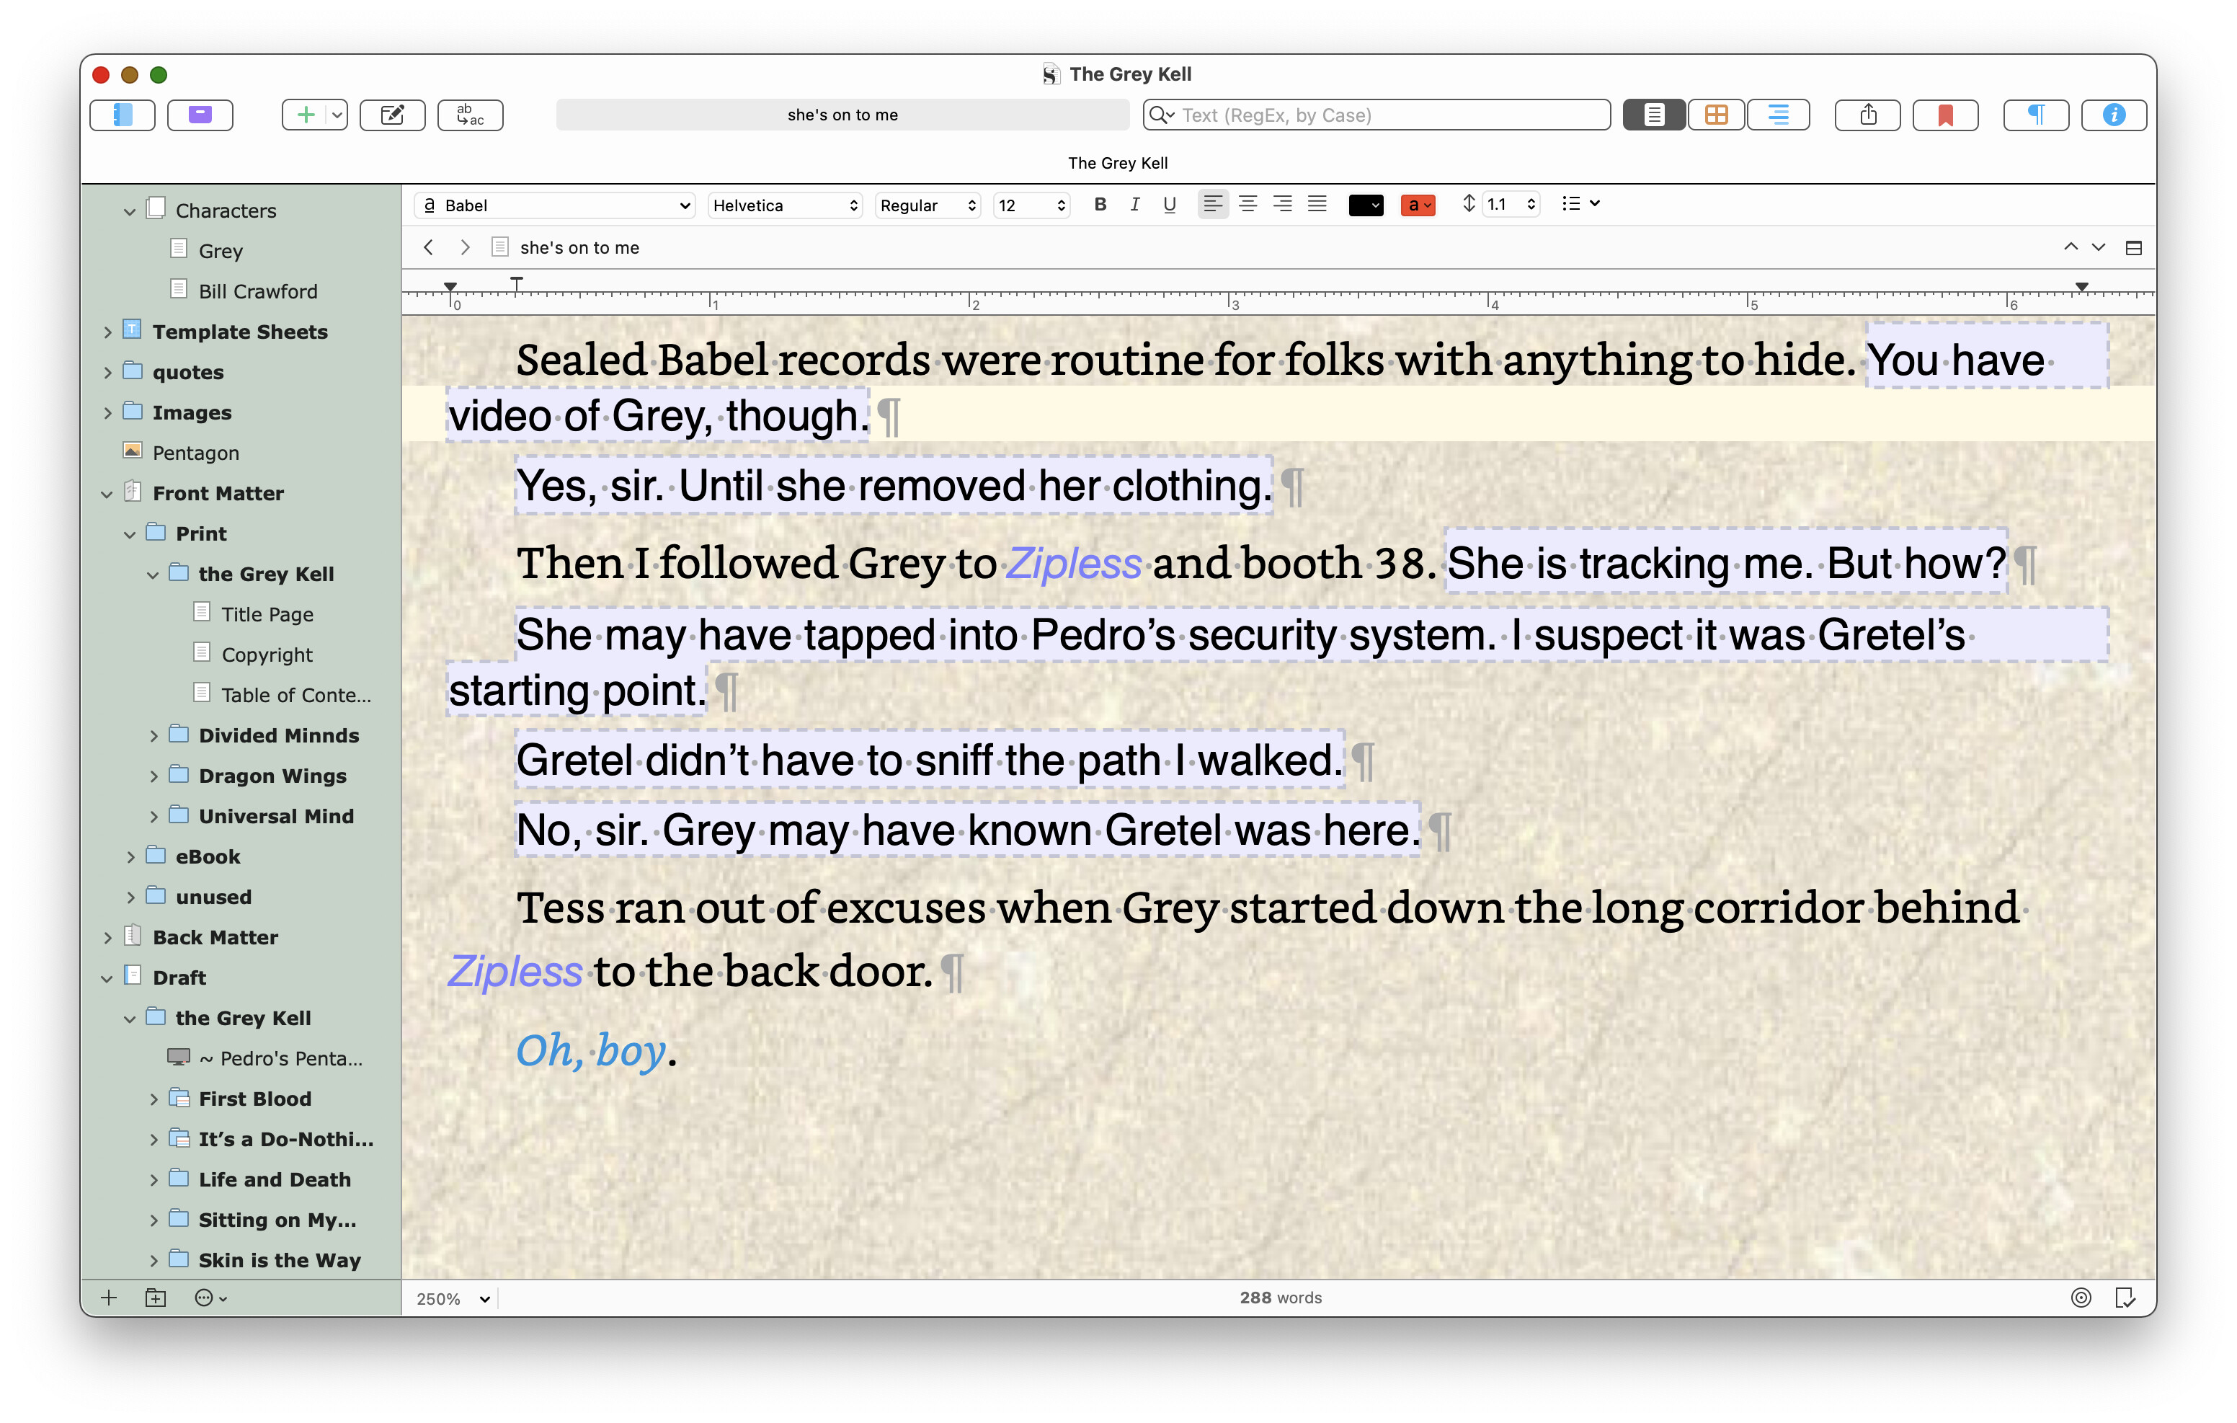Click the add new item plus button
2237x1423 pixels.
(305, 115)
